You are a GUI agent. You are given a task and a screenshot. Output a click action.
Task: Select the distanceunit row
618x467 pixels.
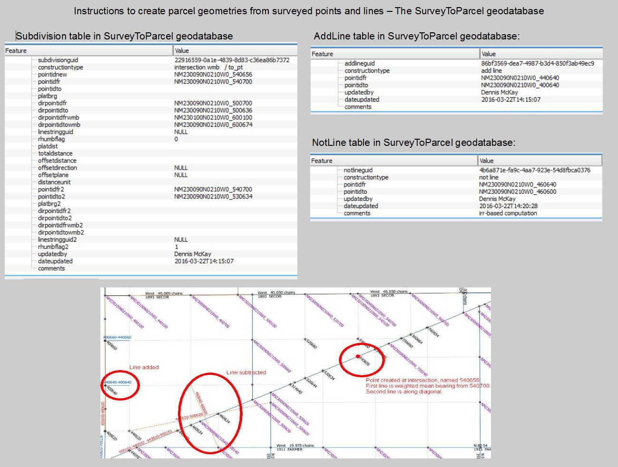151,182
